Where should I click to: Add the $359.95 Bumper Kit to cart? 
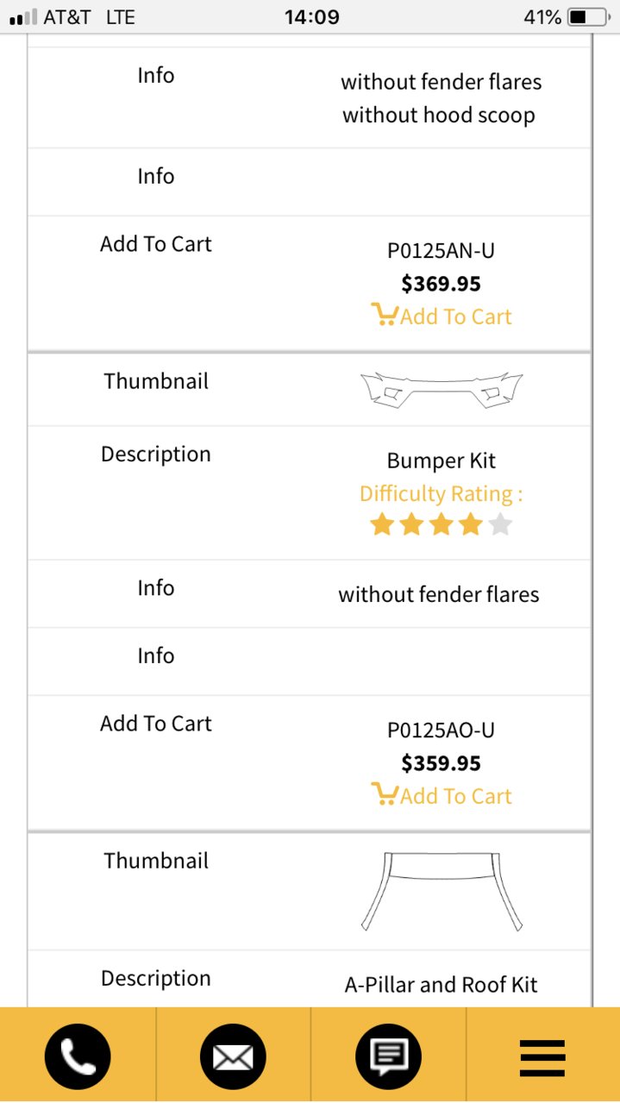tap(441, 796)
